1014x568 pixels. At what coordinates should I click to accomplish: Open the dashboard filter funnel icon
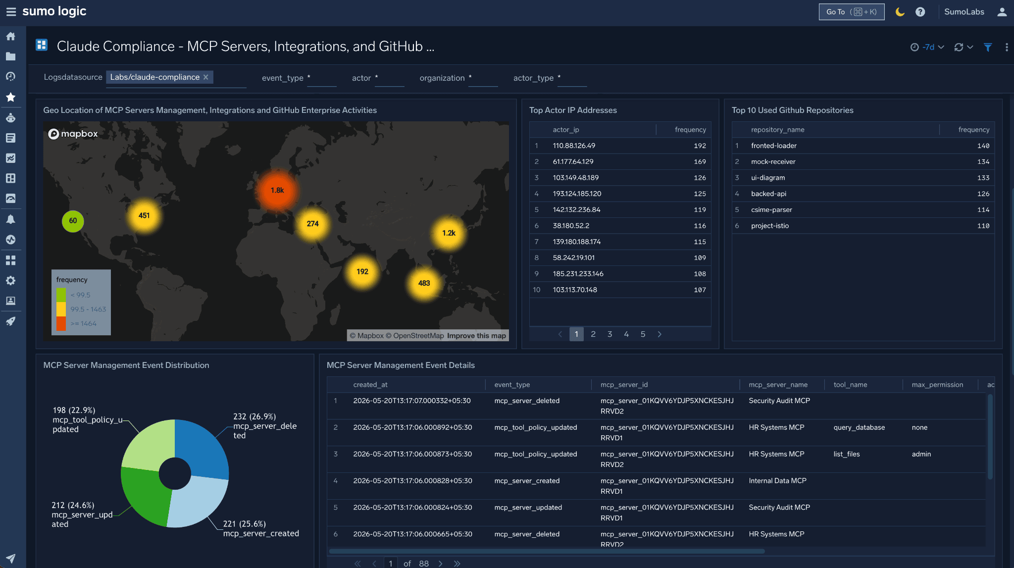[988, 47]
